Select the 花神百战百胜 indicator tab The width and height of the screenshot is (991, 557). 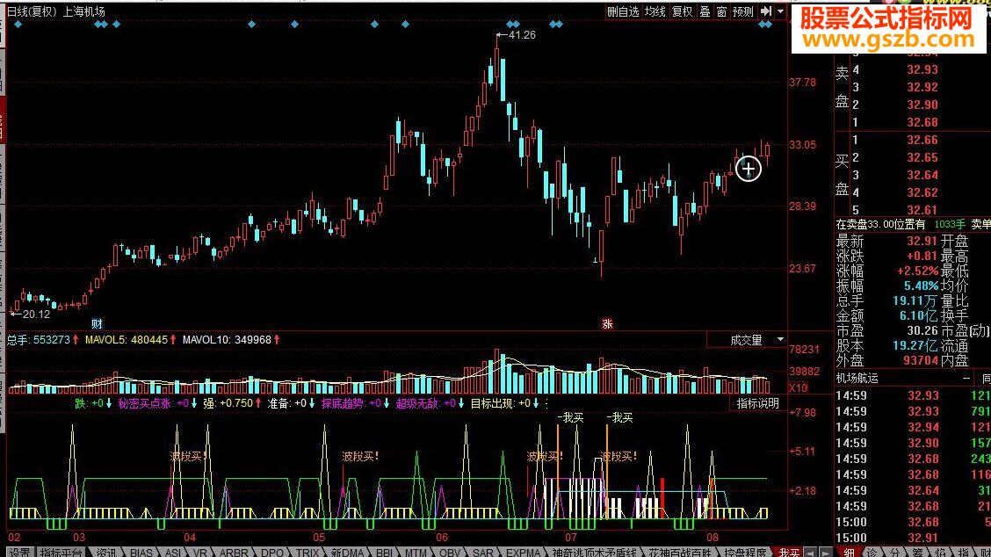tap(679, 552)
